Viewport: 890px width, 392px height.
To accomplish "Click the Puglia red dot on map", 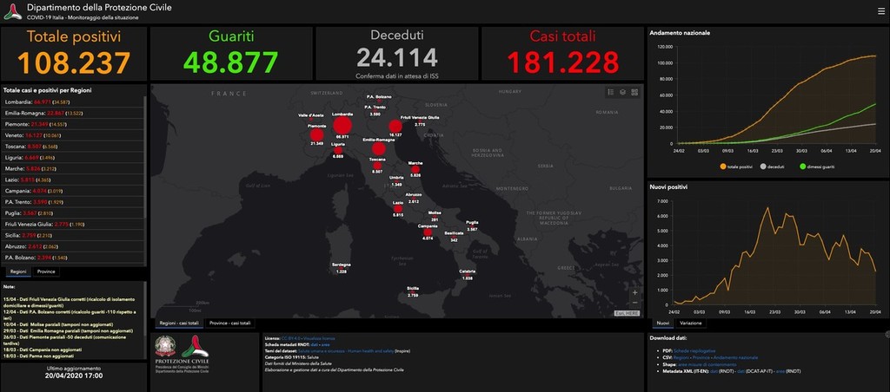I will (x=472, y=226).
